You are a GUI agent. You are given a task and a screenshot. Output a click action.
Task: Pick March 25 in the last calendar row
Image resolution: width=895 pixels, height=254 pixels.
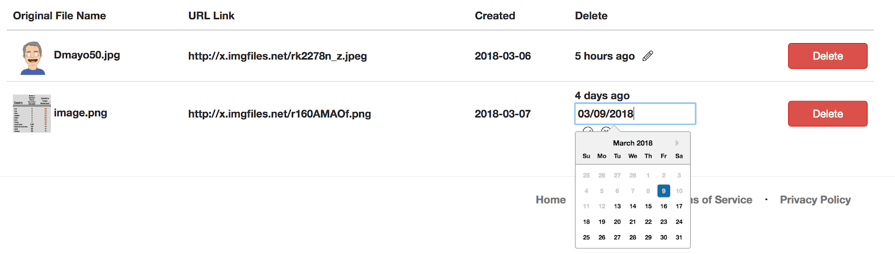pos(586,237)
